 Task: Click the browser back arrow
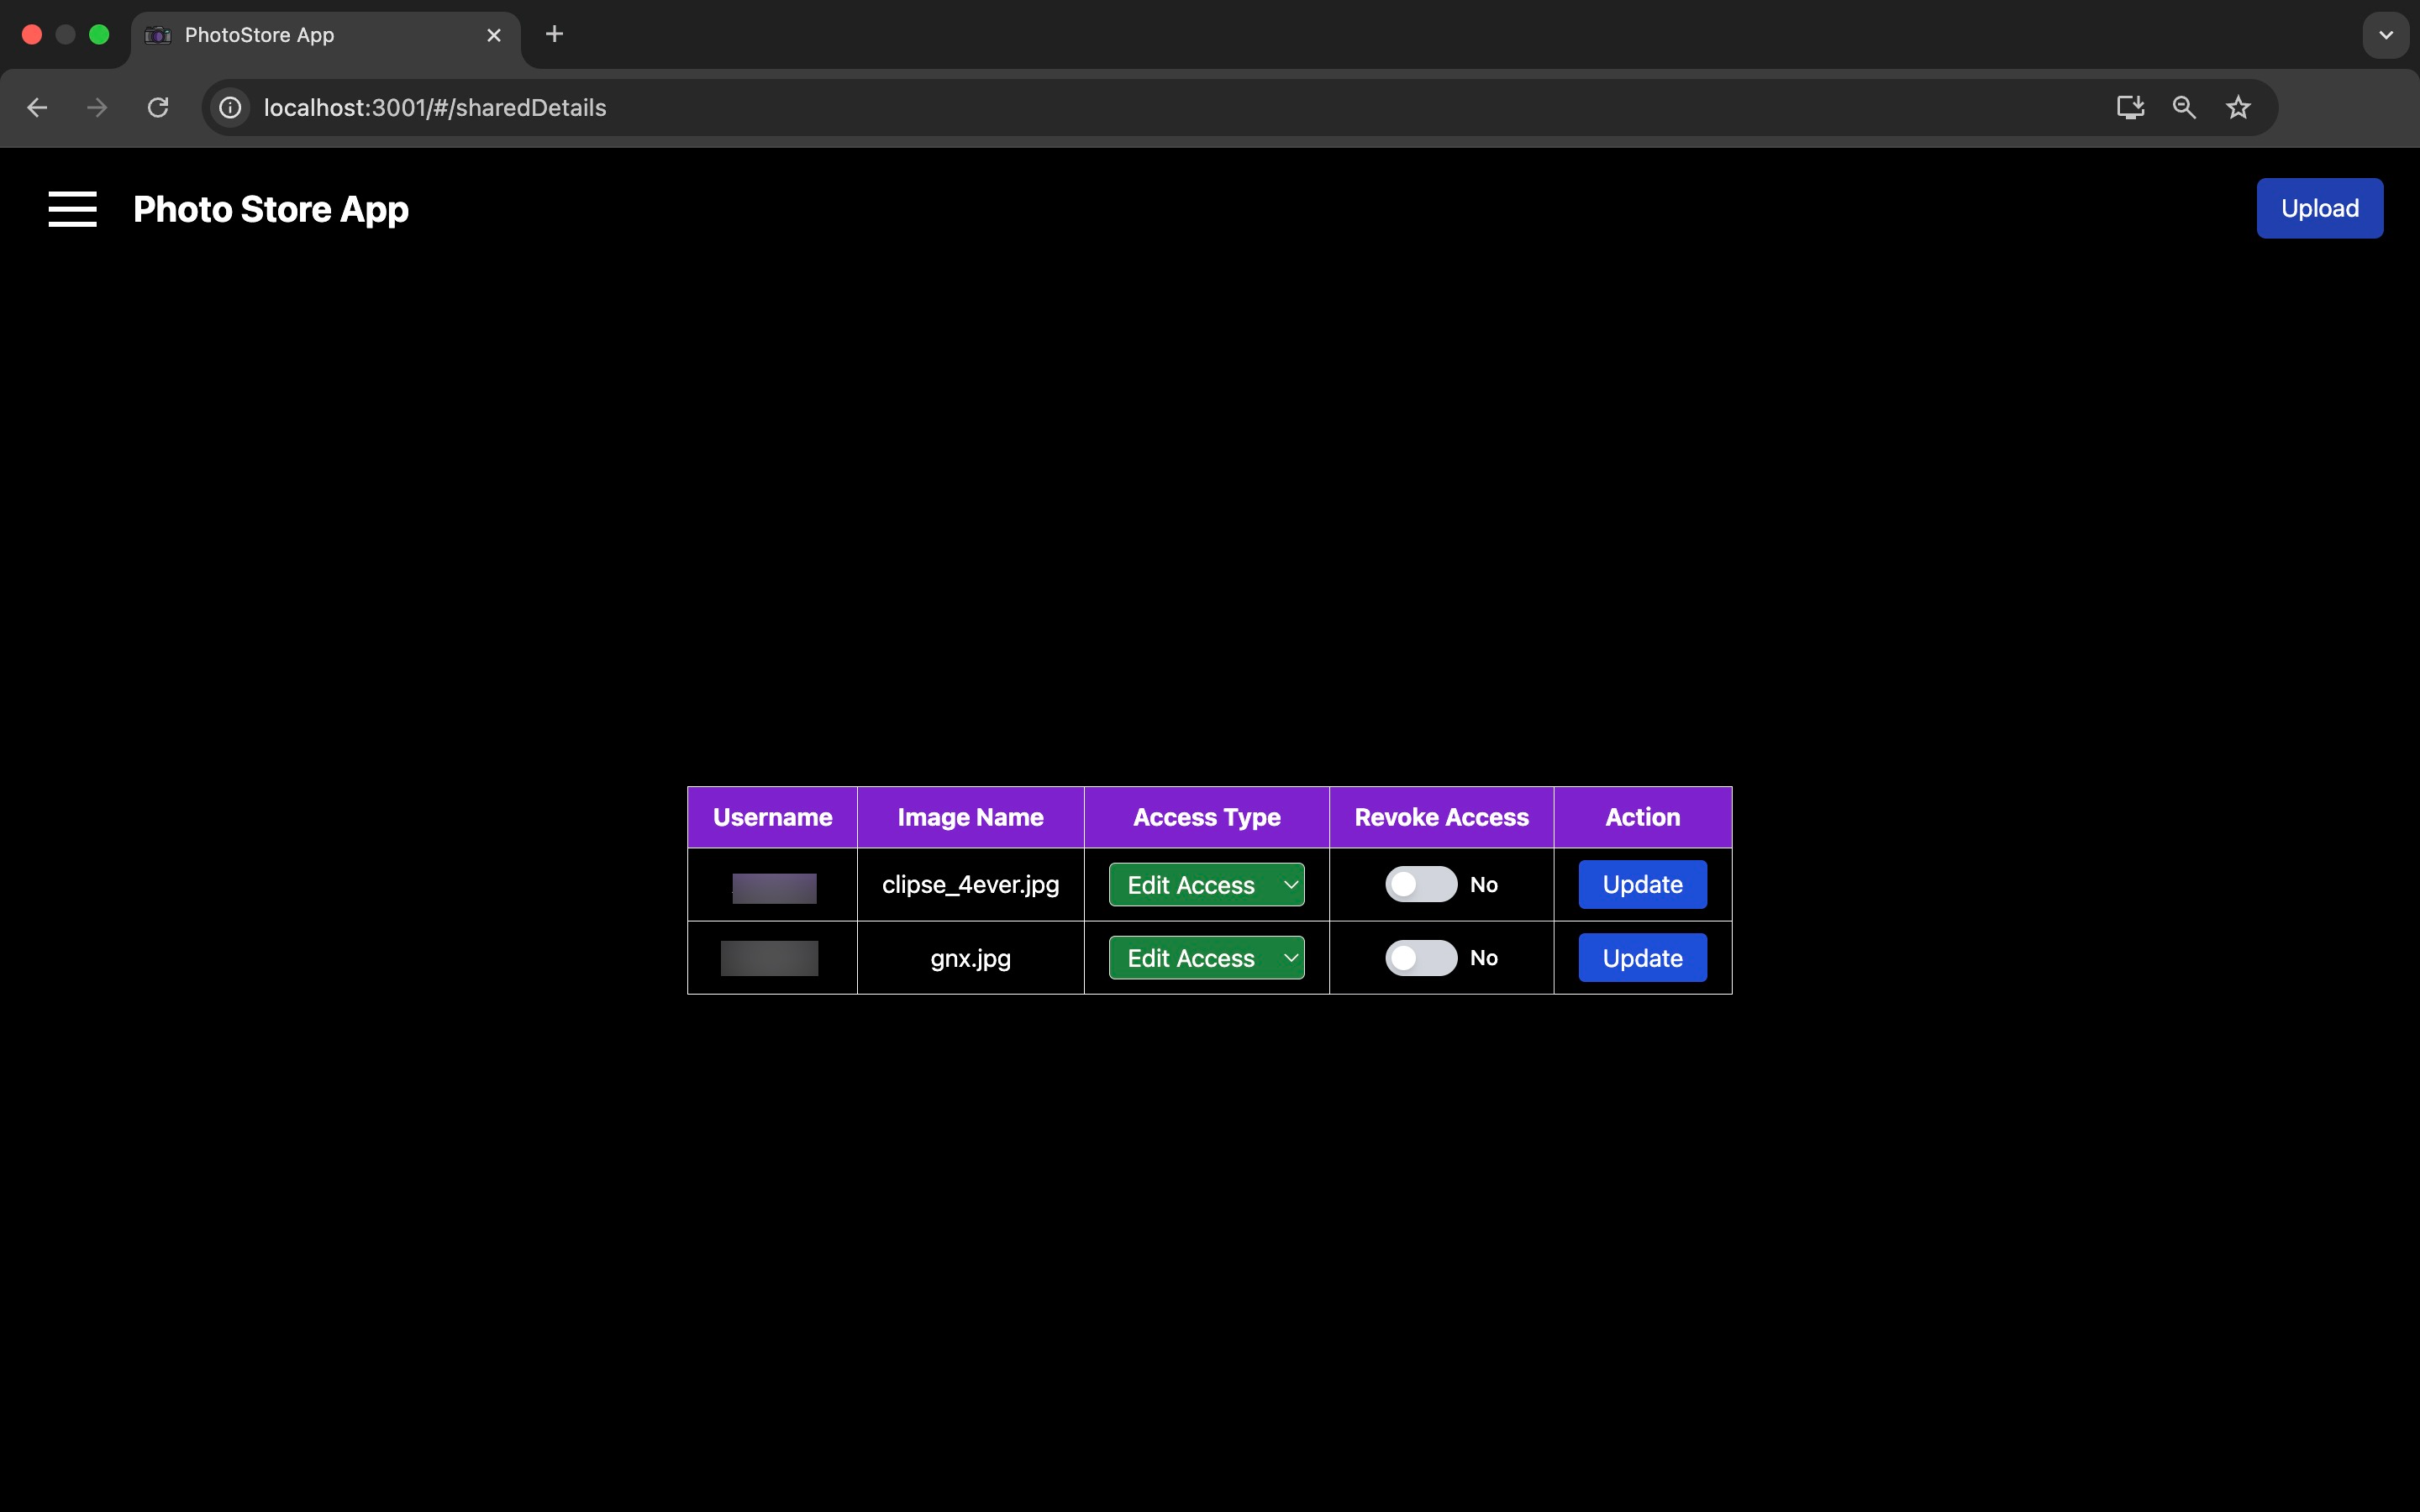[x=37, y=108]
